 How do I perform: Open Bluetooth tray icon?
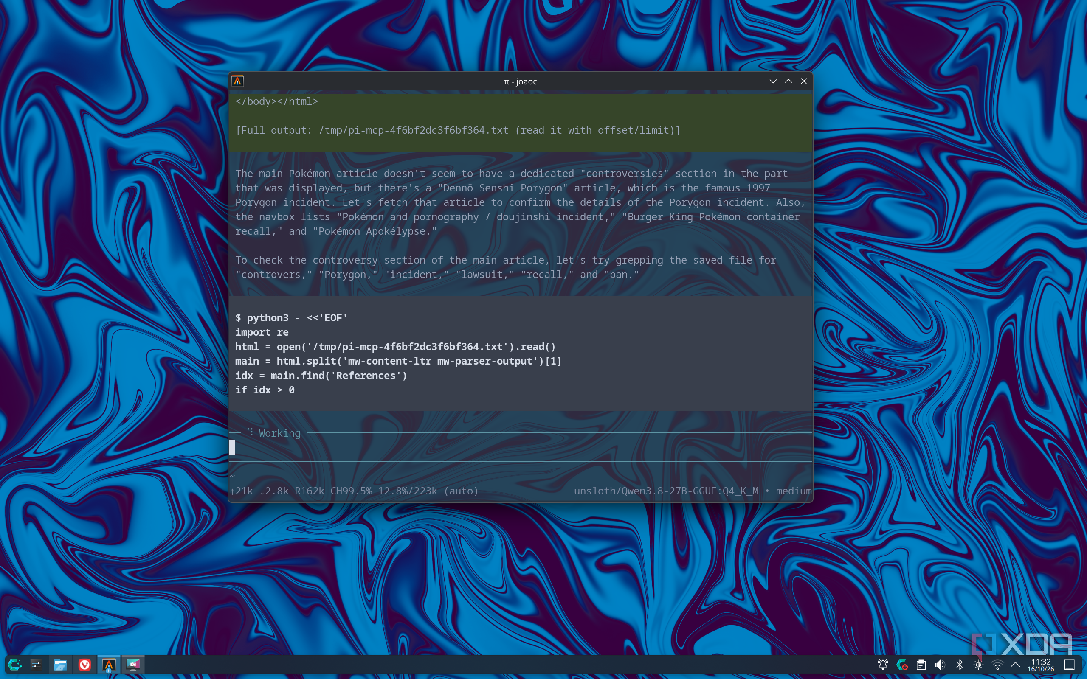point(959,665)
